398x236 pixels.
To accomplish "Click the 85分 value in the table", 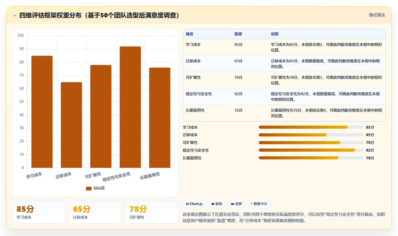I will (238, 45).
